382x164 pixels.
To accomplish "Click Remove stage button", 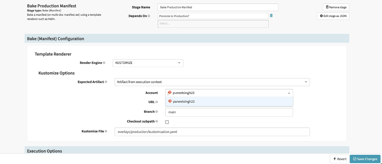I will pyautogui.click(x=336, y=7).
